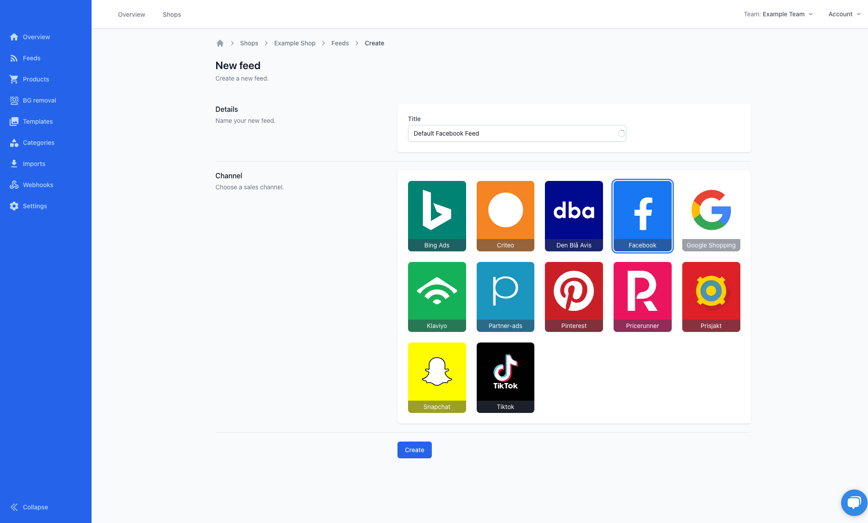Navigate to the Overview tab

pyautogui.click(x=132, y=14)
